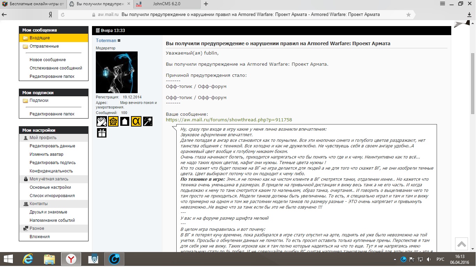Viewport: 476px width, 267px height.
Task: Reload the page with the refresh icon
Action: tap(63, 15)
